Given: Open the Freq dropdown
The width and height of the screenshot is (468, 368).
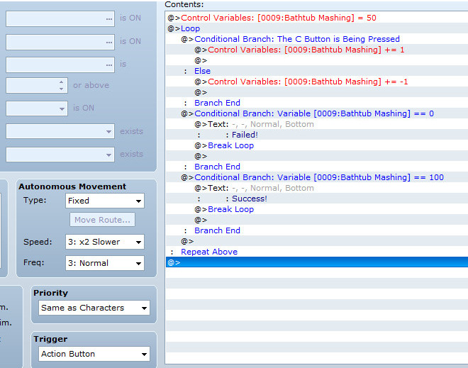Looking at the screenshot, I should 105,263.
